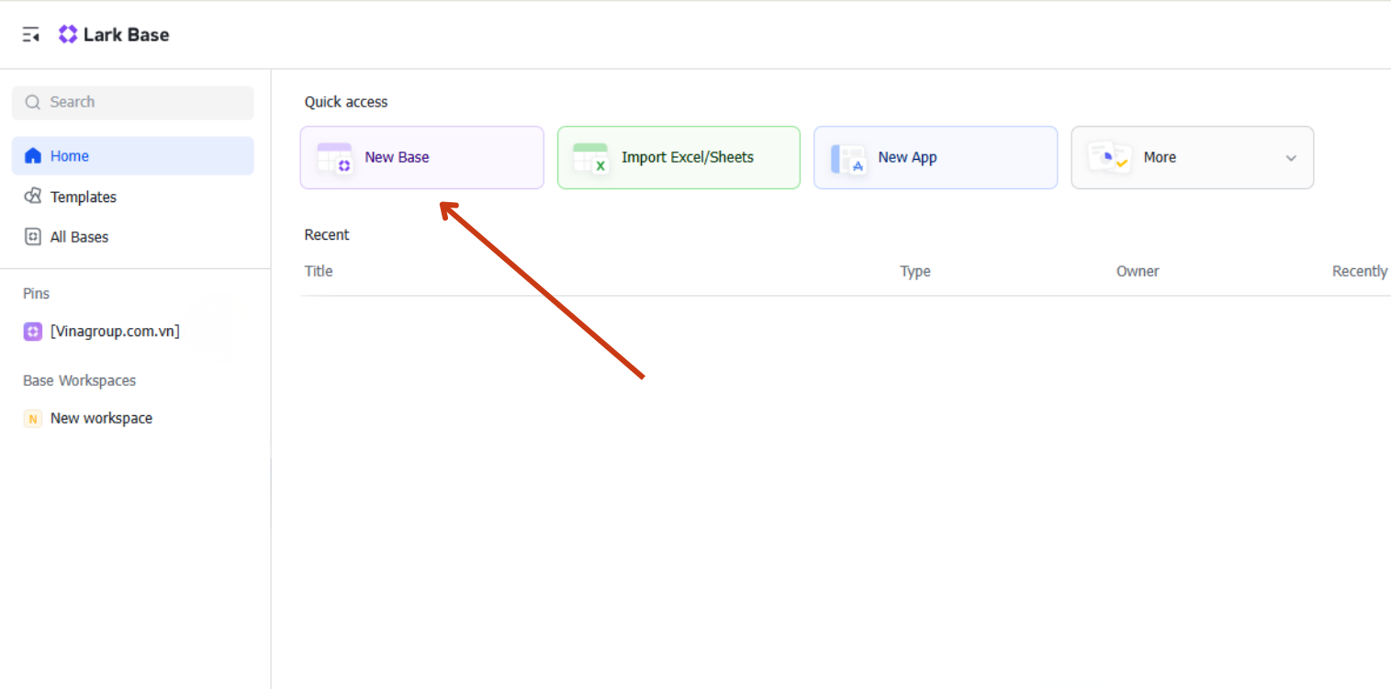Go to All Bases
The width and height of the screenshot is (1391, 689).
tap(79, 237)
